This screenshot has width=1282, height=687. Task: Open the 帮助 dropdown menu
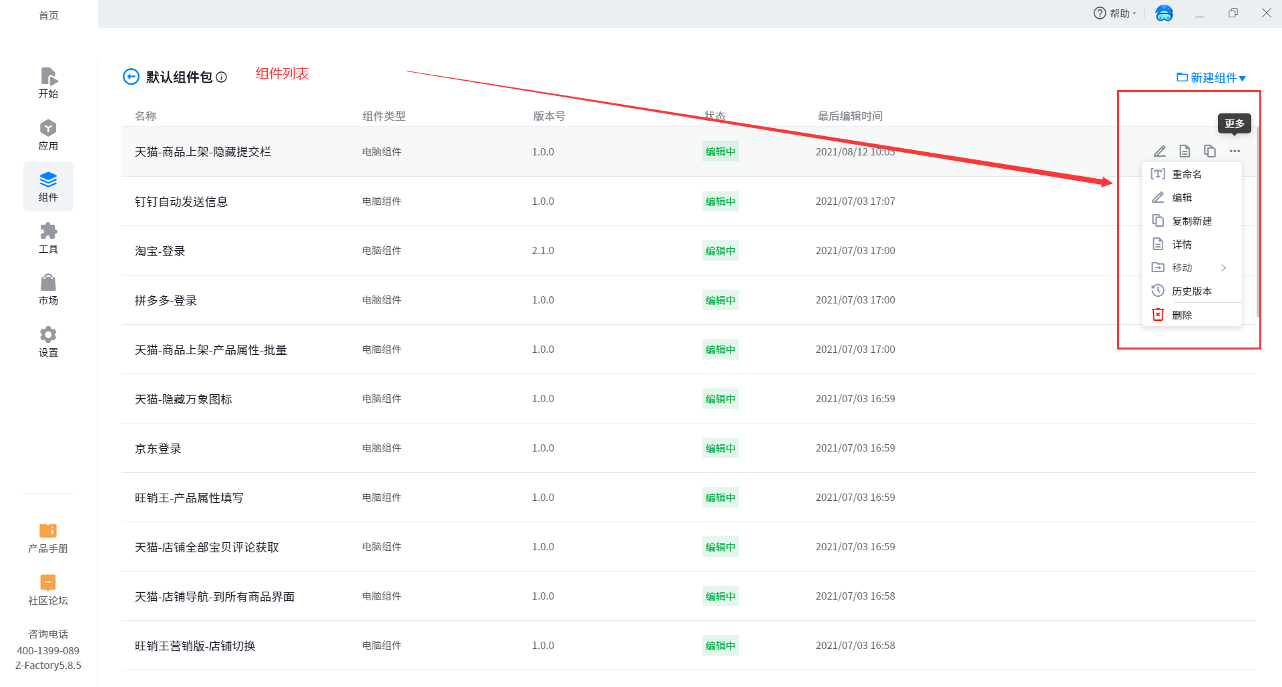(x=1114, y=13)
